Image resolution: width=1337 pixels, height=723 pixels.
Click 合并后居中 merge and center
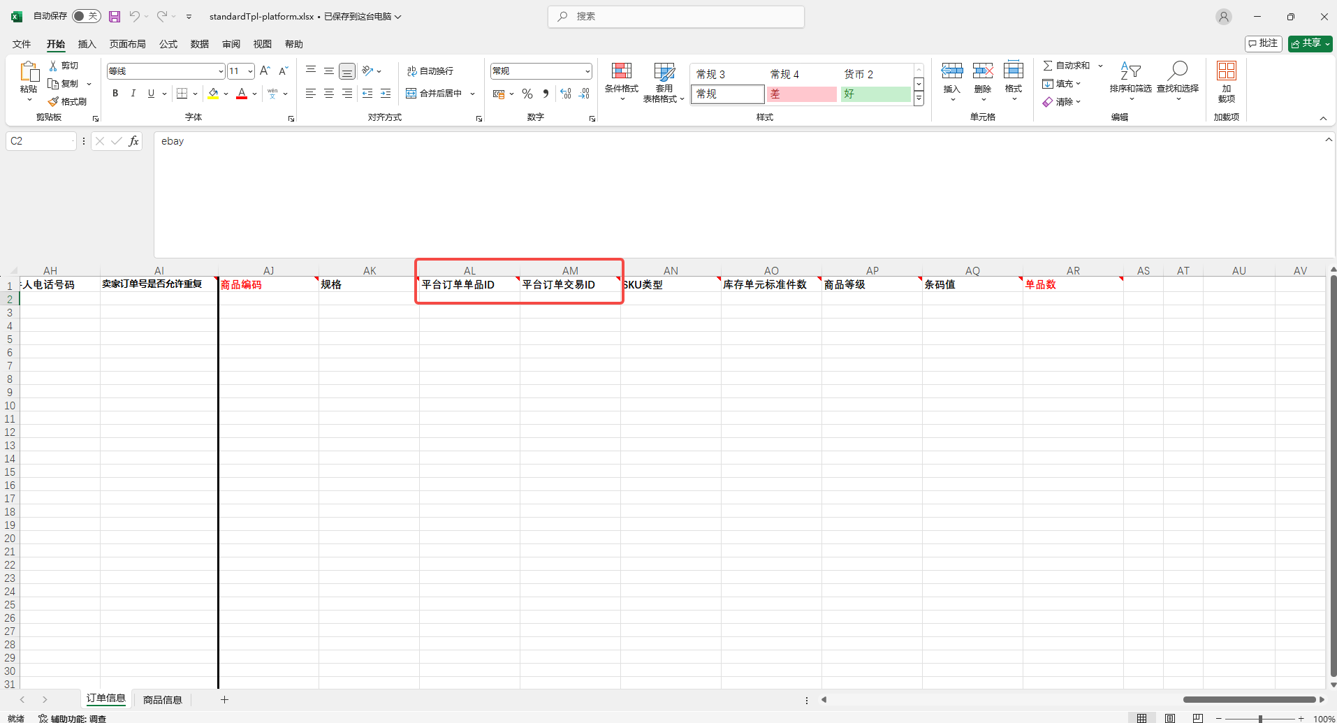pyautogui.click(x=434, y=94)
